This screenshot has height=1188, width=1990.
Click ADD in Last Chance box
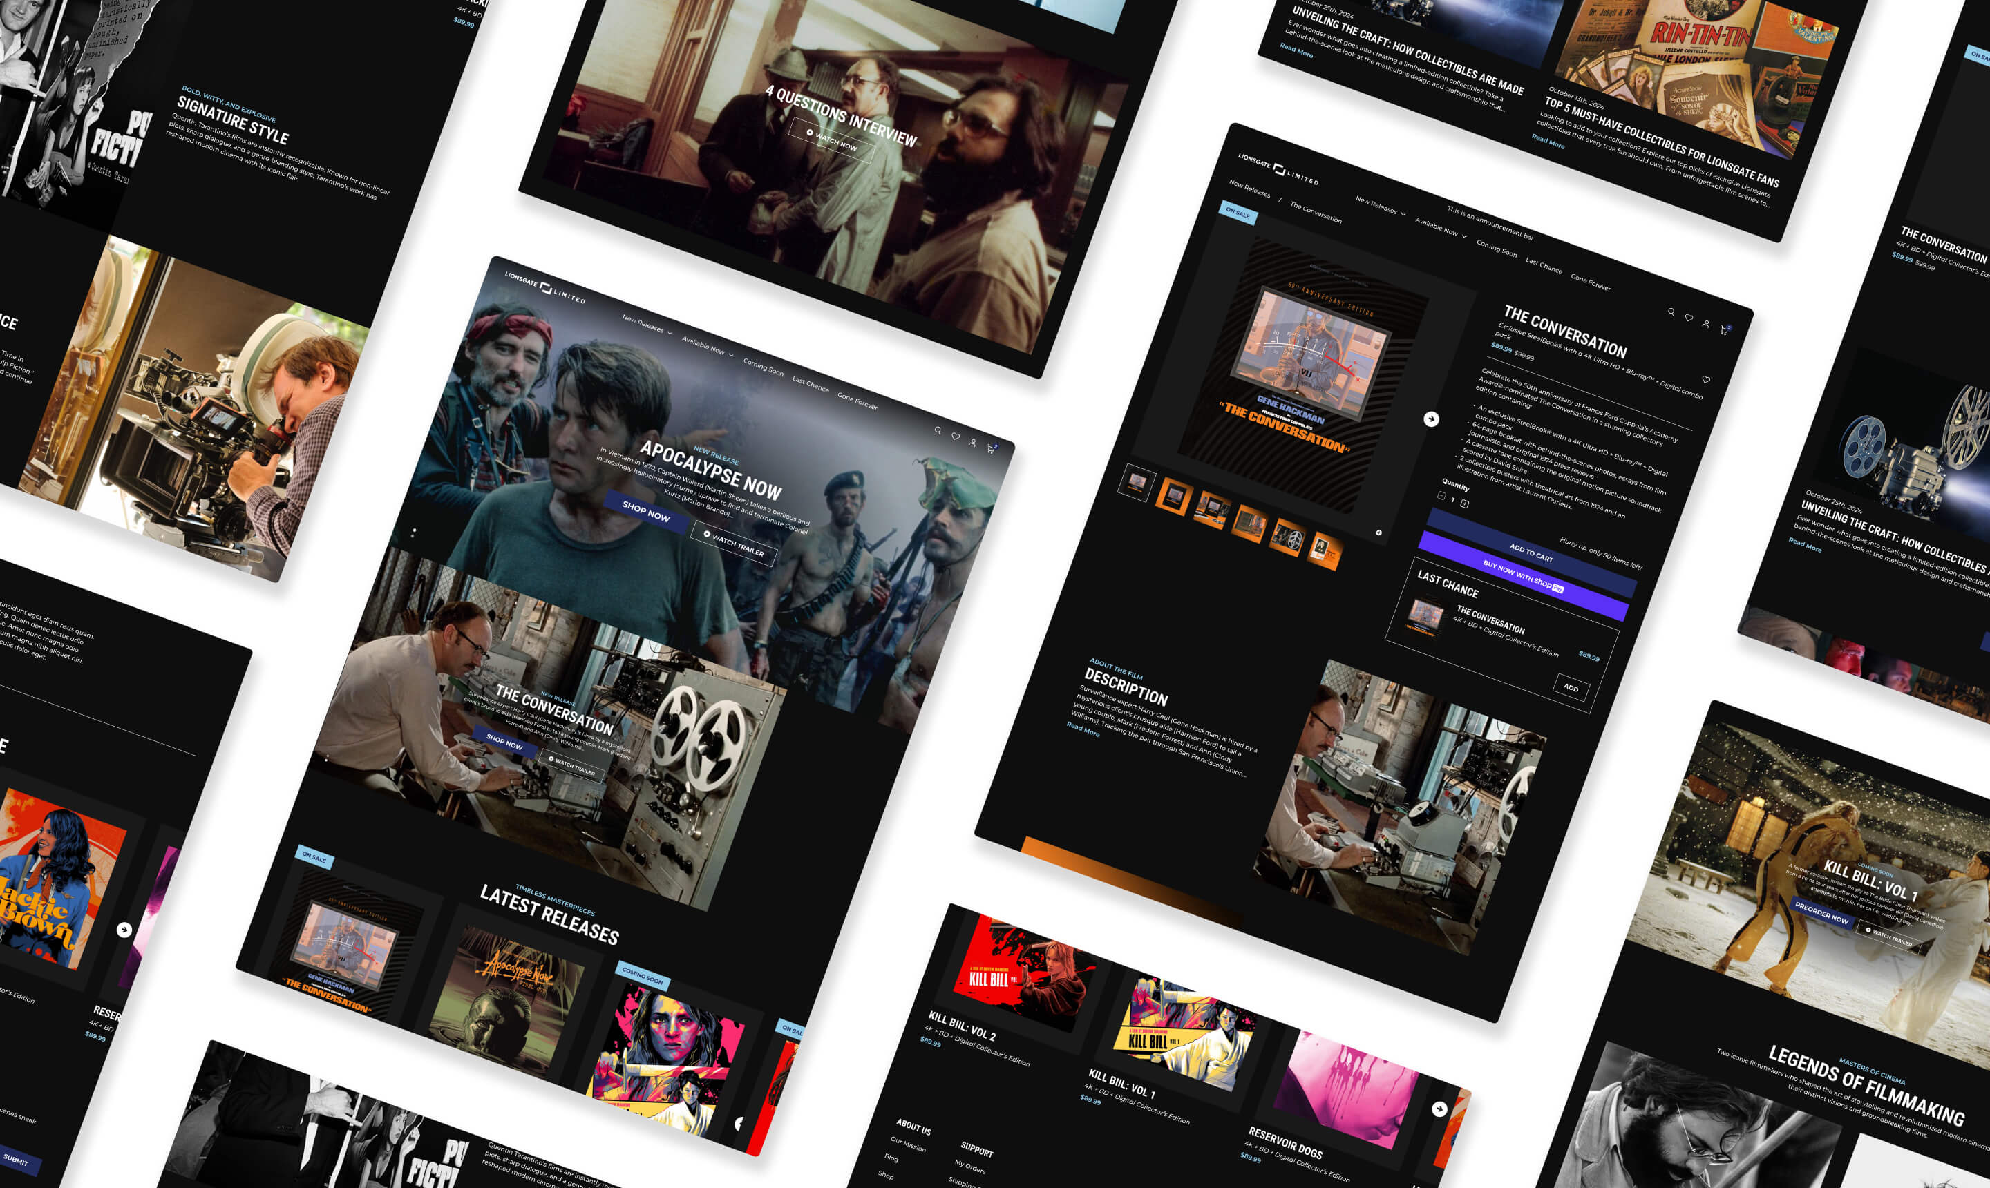1571,688
